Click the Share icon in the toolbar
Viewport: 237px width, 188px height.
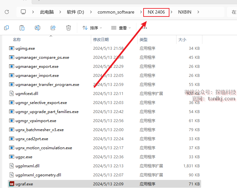53,28
